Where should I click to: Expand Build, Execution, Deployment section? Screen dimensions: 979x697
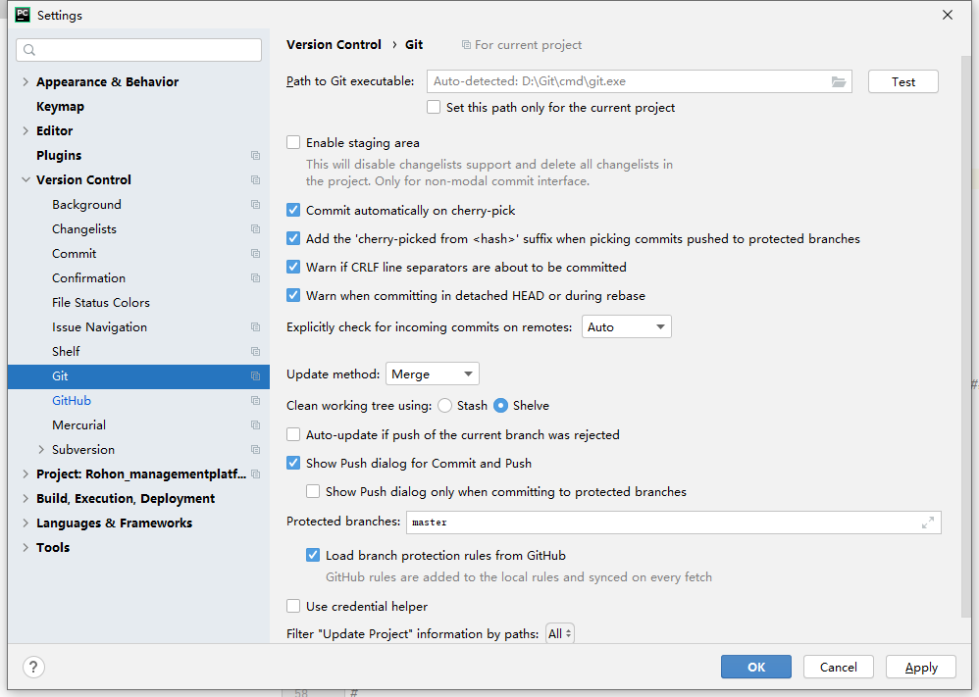25,499
